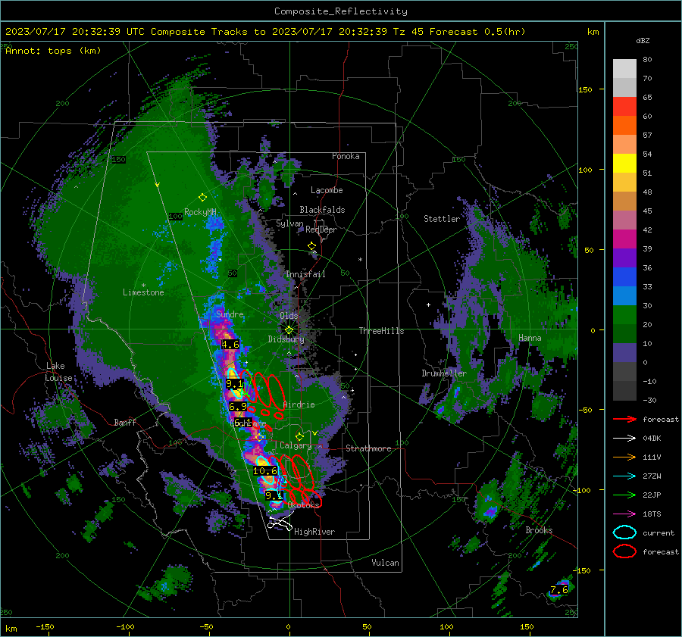Click the 27ZW track name in legend

coord(652,476)
